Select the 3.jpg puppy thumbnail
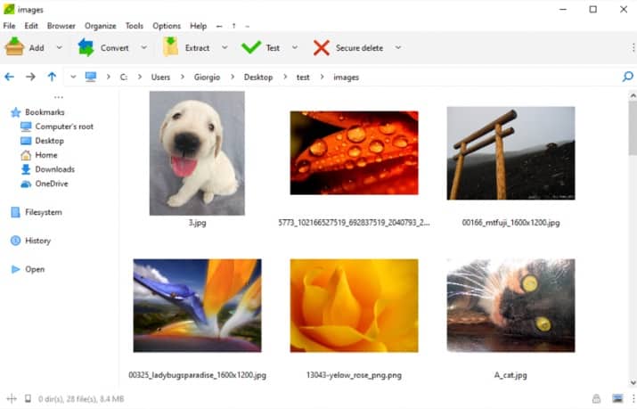637x409 pixels. [x=197, y=152]
